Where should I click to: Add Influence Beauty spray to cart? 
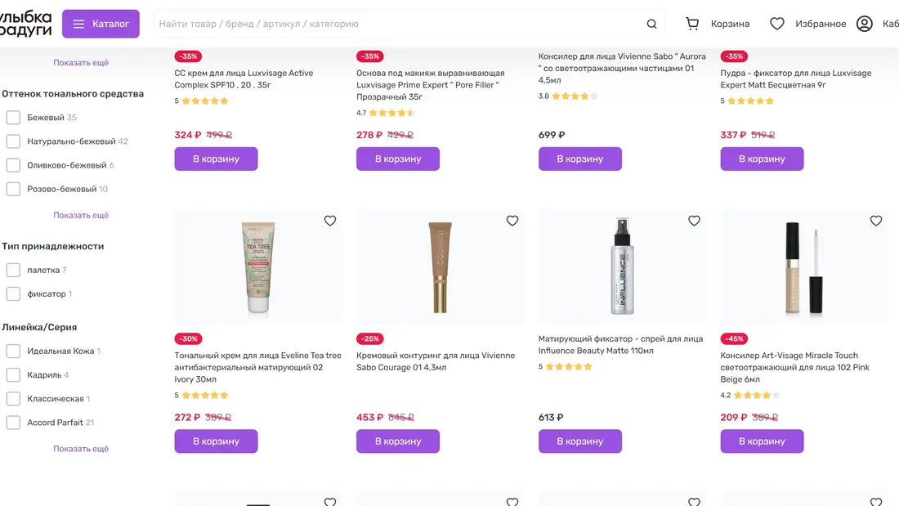click(x=579, y=441)
